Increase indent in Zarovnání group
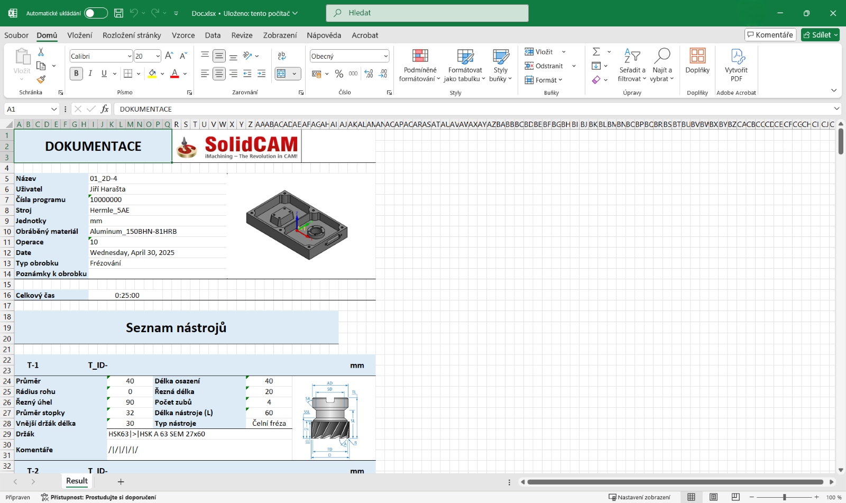 click(261, 74)
